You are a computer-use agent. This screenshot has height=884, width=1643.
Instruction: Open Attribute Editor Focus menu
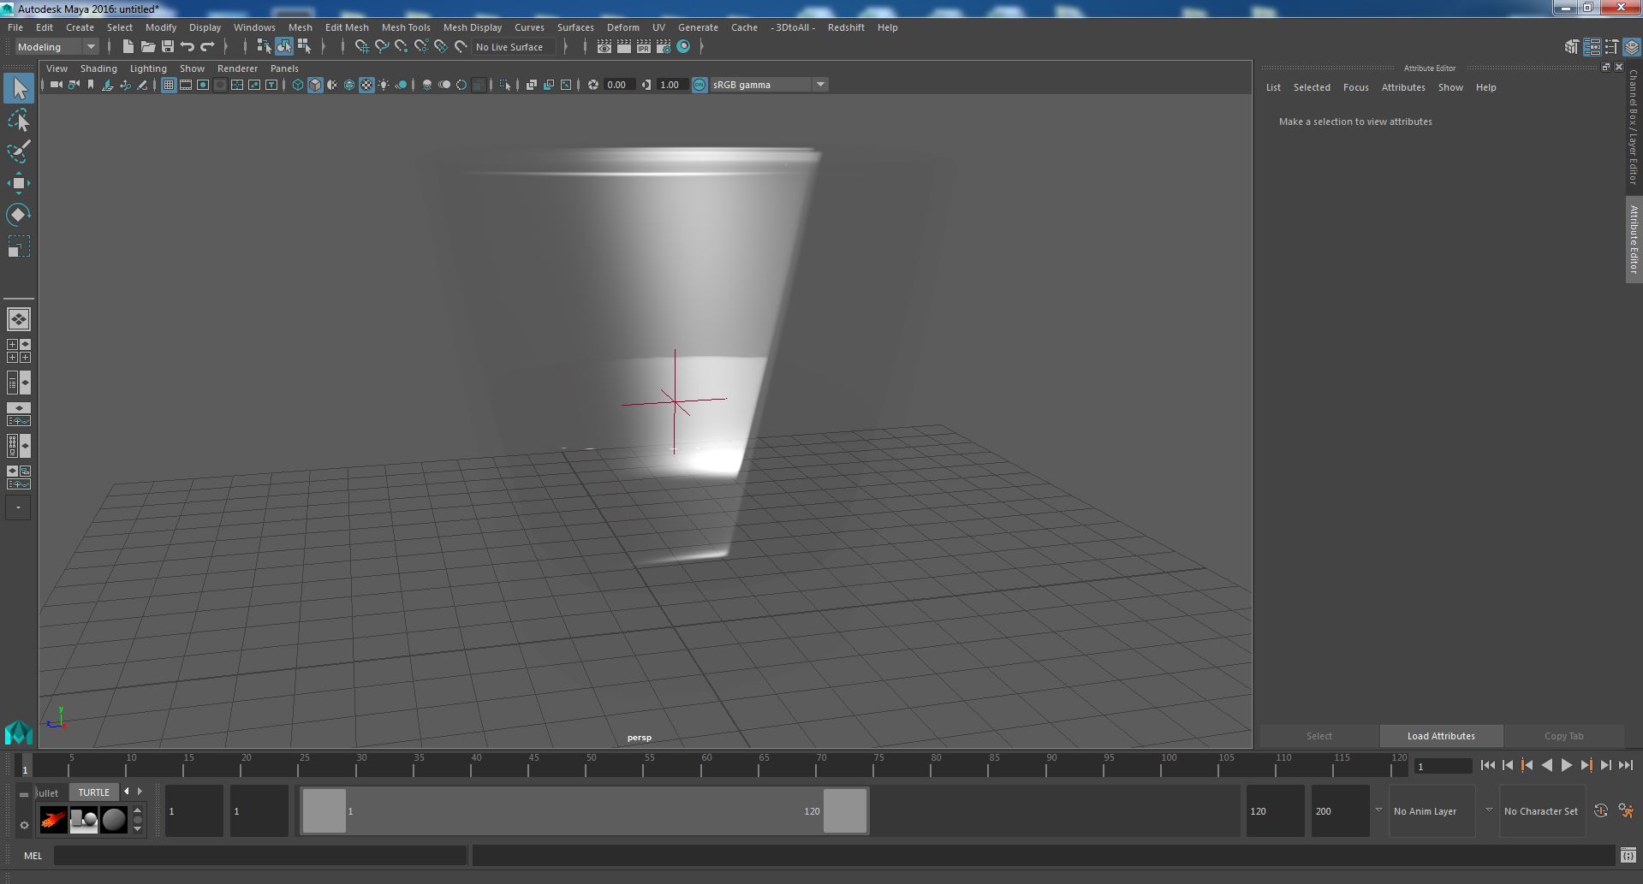tap(1355, 87)
